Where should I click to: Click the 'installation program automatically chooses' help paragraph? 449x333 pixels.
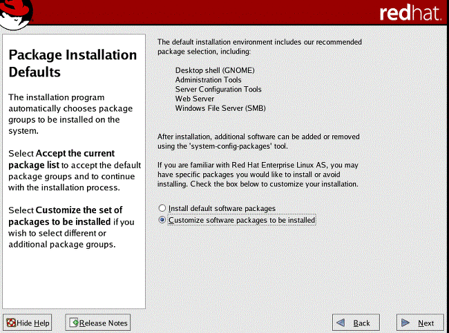point(70,114)
